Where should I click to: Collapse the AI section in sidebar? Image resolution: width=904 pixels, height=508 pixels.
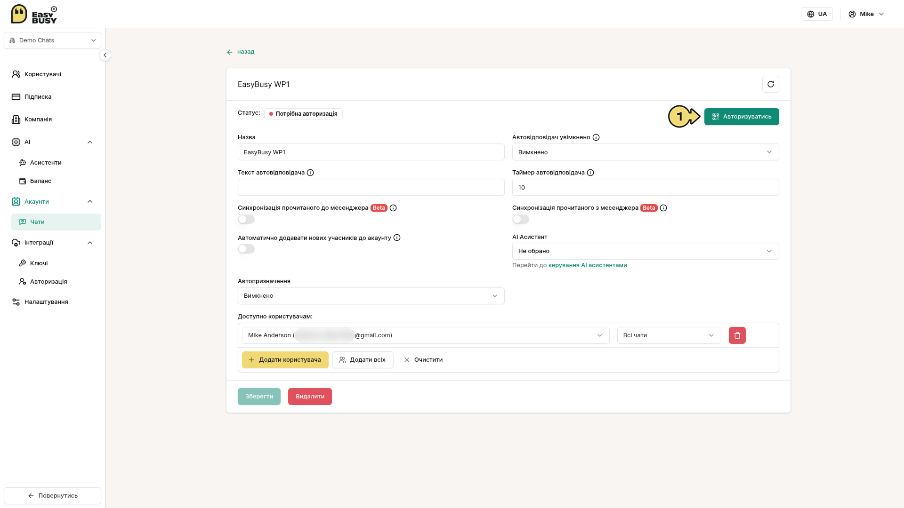90,142
